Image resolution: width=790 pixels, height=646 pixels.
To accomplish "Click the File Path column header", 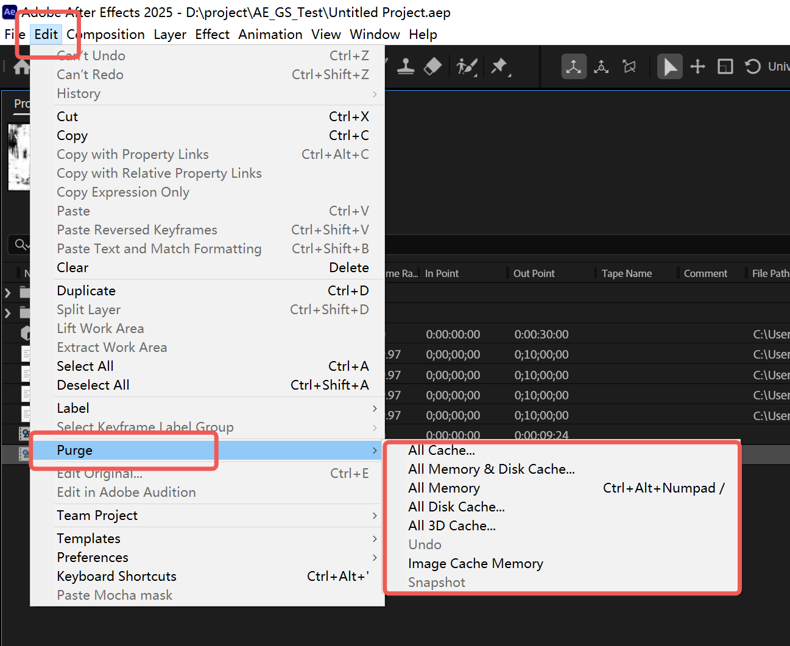I will point(771,273).
